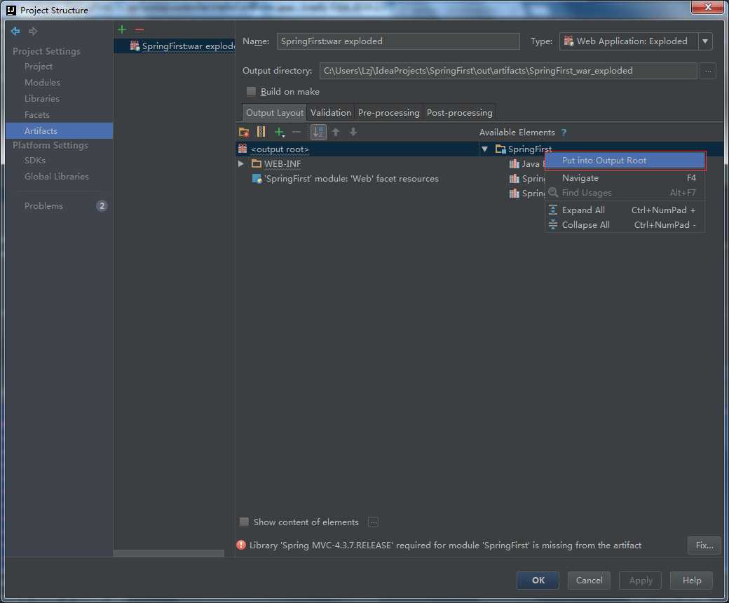729x603 pixels.
Task: Select Artifacts in the sidebar
Action: click(x=60, y=130)
